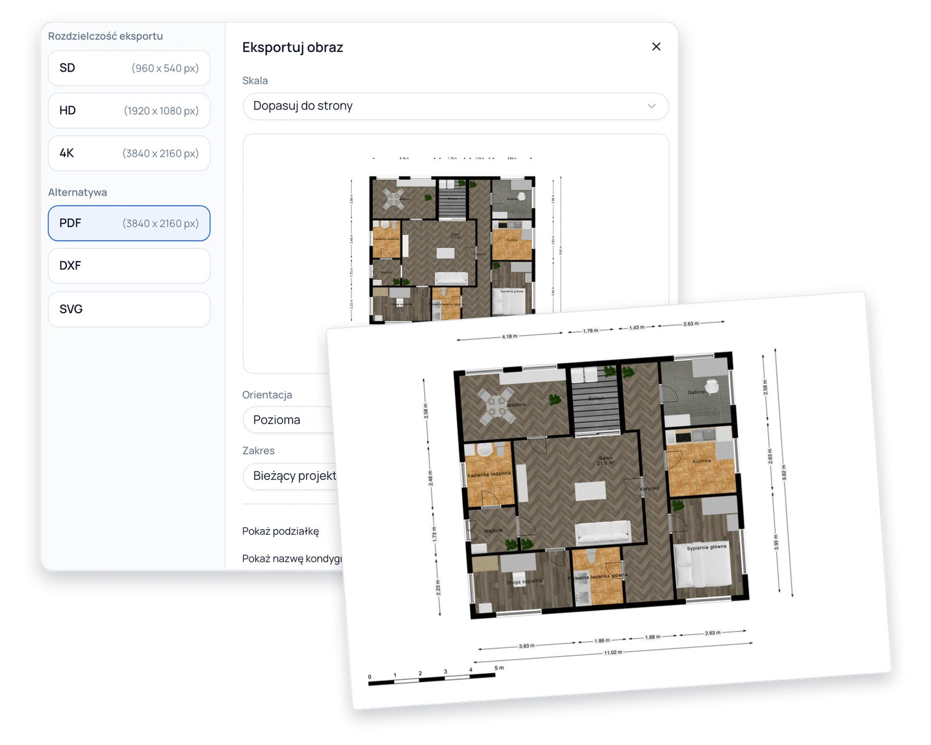
Task: Select SVG export option
Action: pyautogui.click(x=129, y=309)
